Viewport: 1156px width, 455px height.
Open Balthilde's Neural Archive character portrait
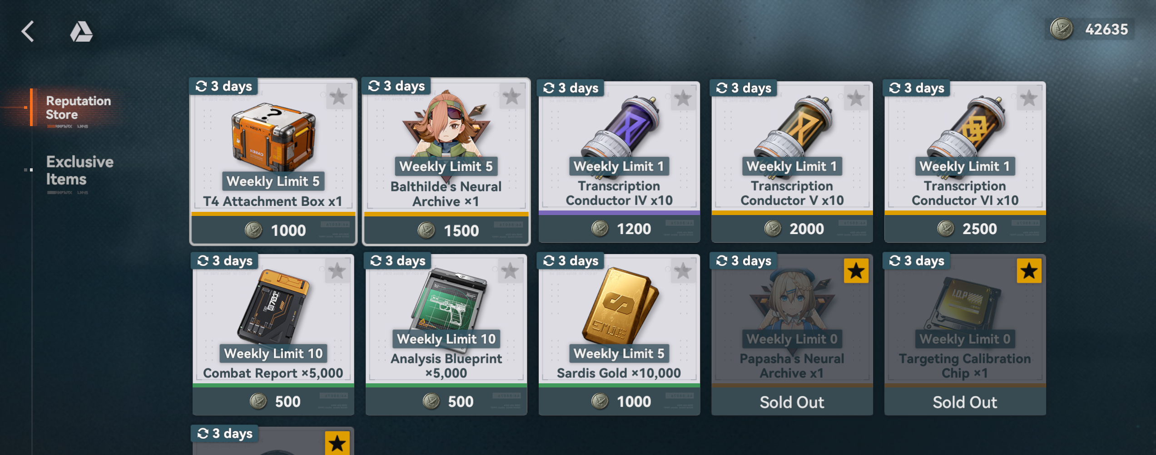click(447, 124)
